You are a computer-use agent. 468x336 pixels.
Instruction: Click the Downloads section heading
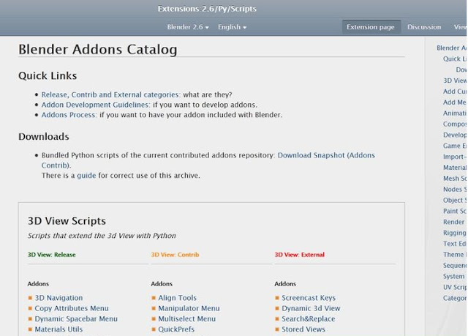point(44,136)
